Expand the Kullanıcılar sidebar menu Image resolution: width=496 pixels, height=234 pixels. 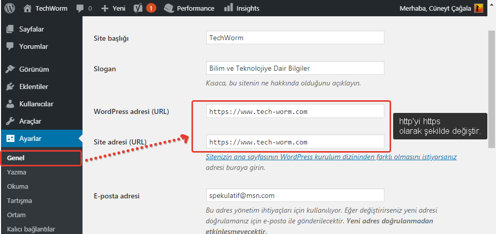point(36,104)
